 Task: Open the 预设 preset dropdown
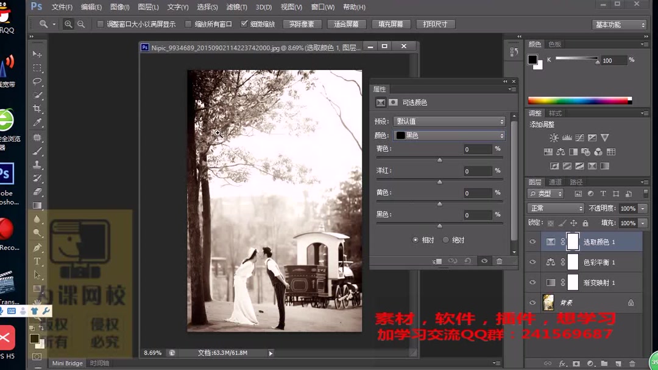[x=449, y=121]
